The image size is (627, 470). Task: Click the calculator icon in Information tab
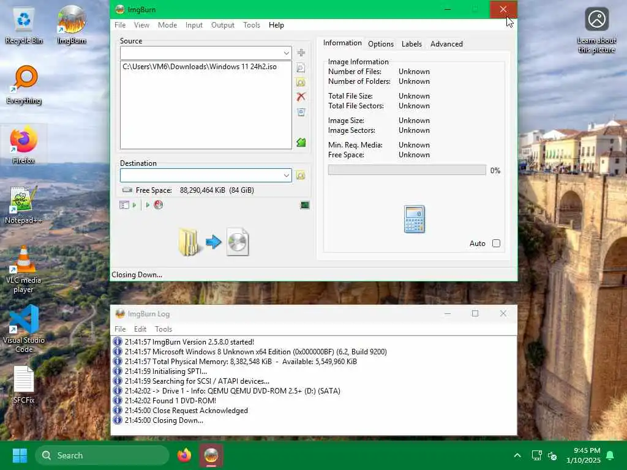[x=415, y=219]
